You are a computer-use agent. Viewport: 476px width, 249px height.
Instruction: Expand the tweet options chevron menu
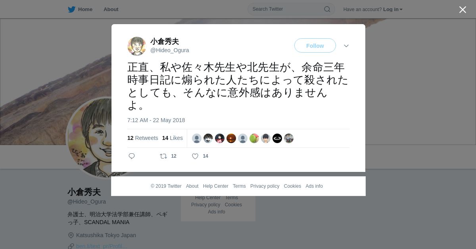click(x=346, y=46)
